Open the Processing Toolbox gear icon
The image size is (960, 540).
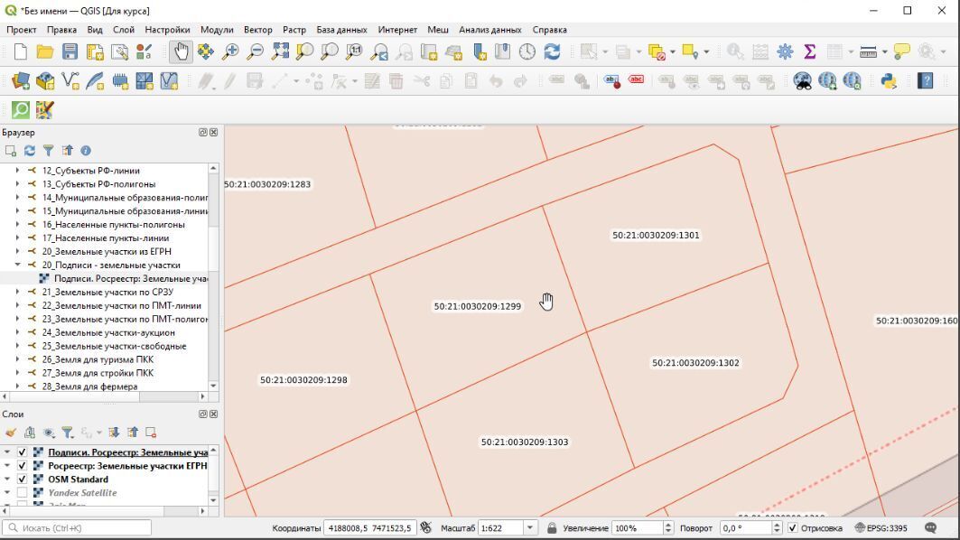point(785,52)
